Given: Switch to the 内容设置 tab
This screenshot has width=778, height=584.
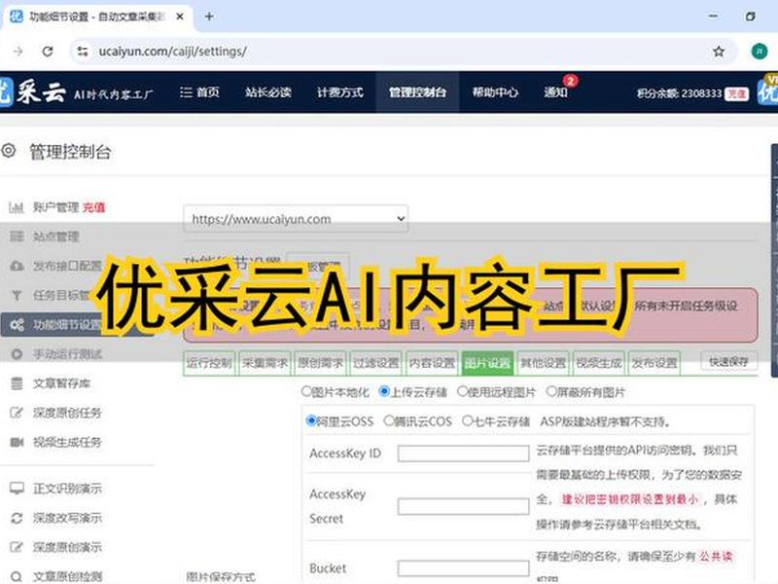Looking at the screenshot, I should pos(432,363).
